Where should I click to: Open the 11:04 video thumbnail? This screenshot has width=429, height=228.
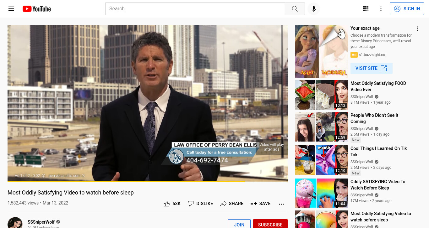coord(322,193)
